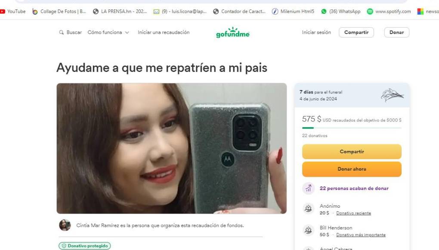Screen dimensions: 439x250
Task: Click the Milenium Html5 bookmark icon
Action: point(275,12)
